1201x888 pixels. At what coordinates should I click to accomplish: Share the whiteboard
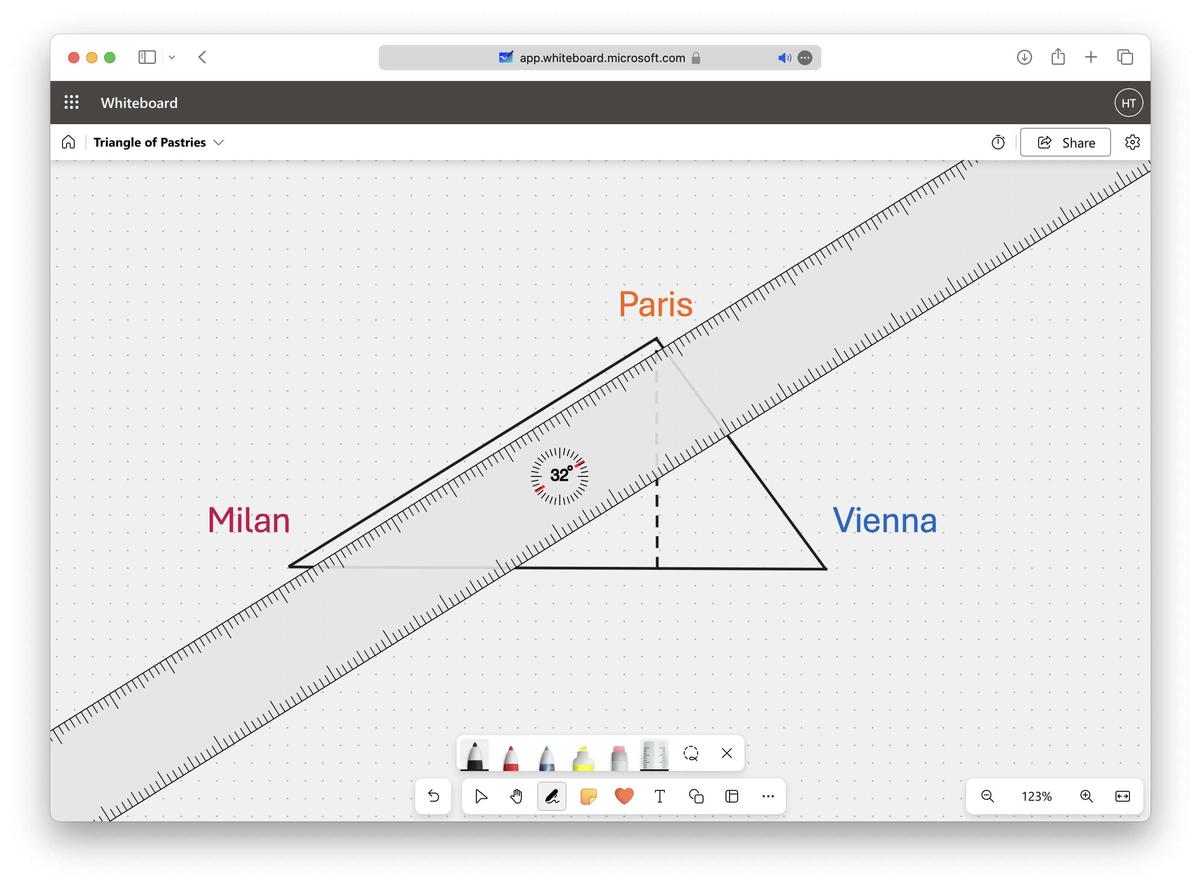tap(1065, 142)
